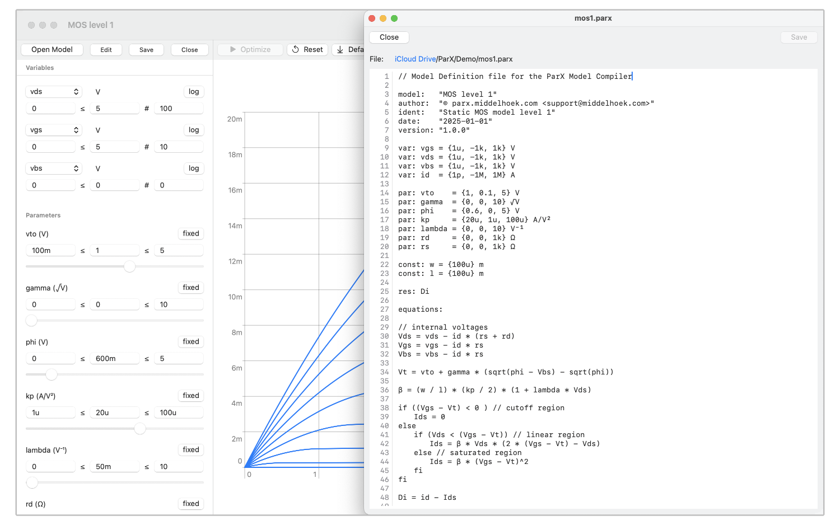Image resolution: width=840 pixels, height=525 pixels.
Task: Open the vds variable dropdown
Action: tap(54, 92)
